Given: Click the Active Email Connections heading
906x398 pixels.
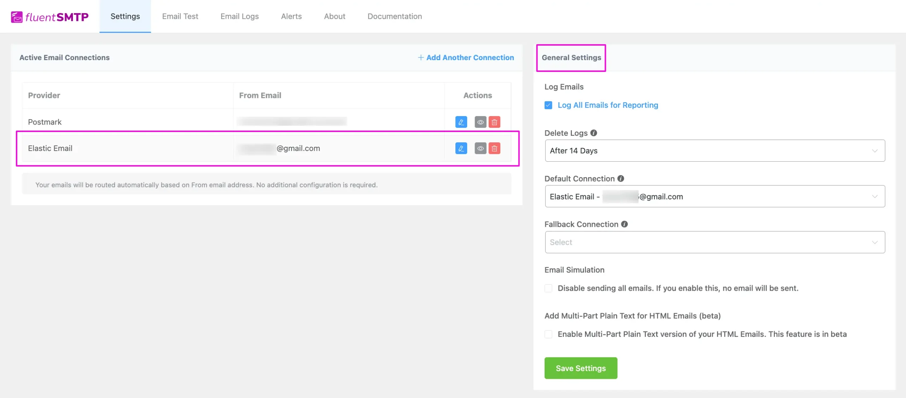Looking at the screenshot, I should tap(64, 57).
